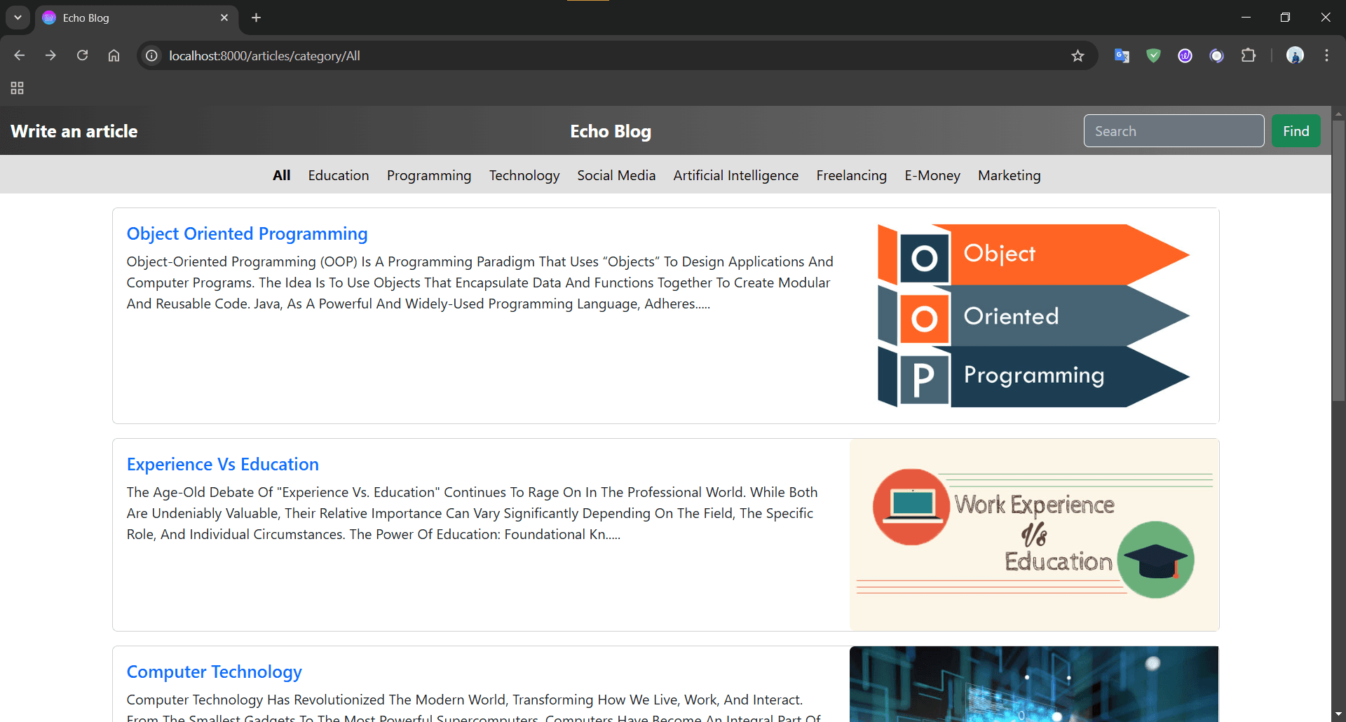The width and height of the screenshot is (1346, 722).
Task: Open the extensions puzzle-piece menu
Action: (x=1250, y=55)
